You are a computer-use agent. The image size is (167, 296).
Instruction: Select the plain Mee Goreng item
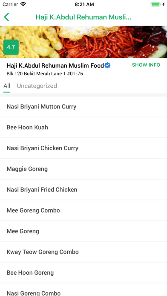click(x=83, y=231)
